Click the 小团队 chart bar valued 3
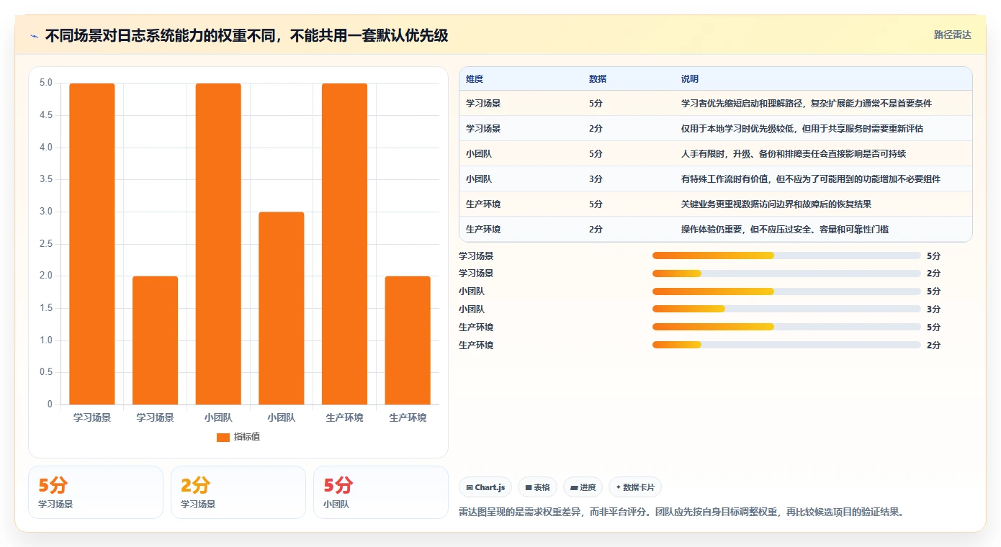The image size is (1001, 547). (281, 308)
